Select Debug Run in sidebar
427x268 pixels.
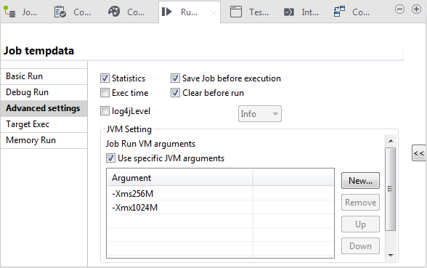pos(44,92)
